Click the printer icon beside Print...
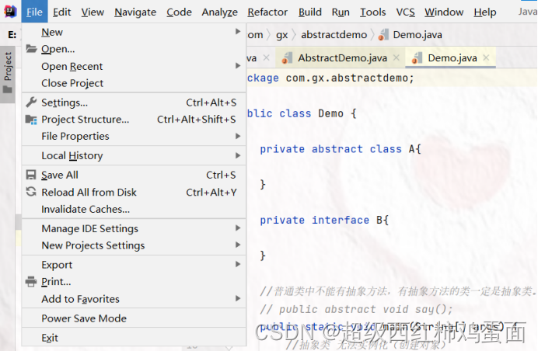 [31, 281]
